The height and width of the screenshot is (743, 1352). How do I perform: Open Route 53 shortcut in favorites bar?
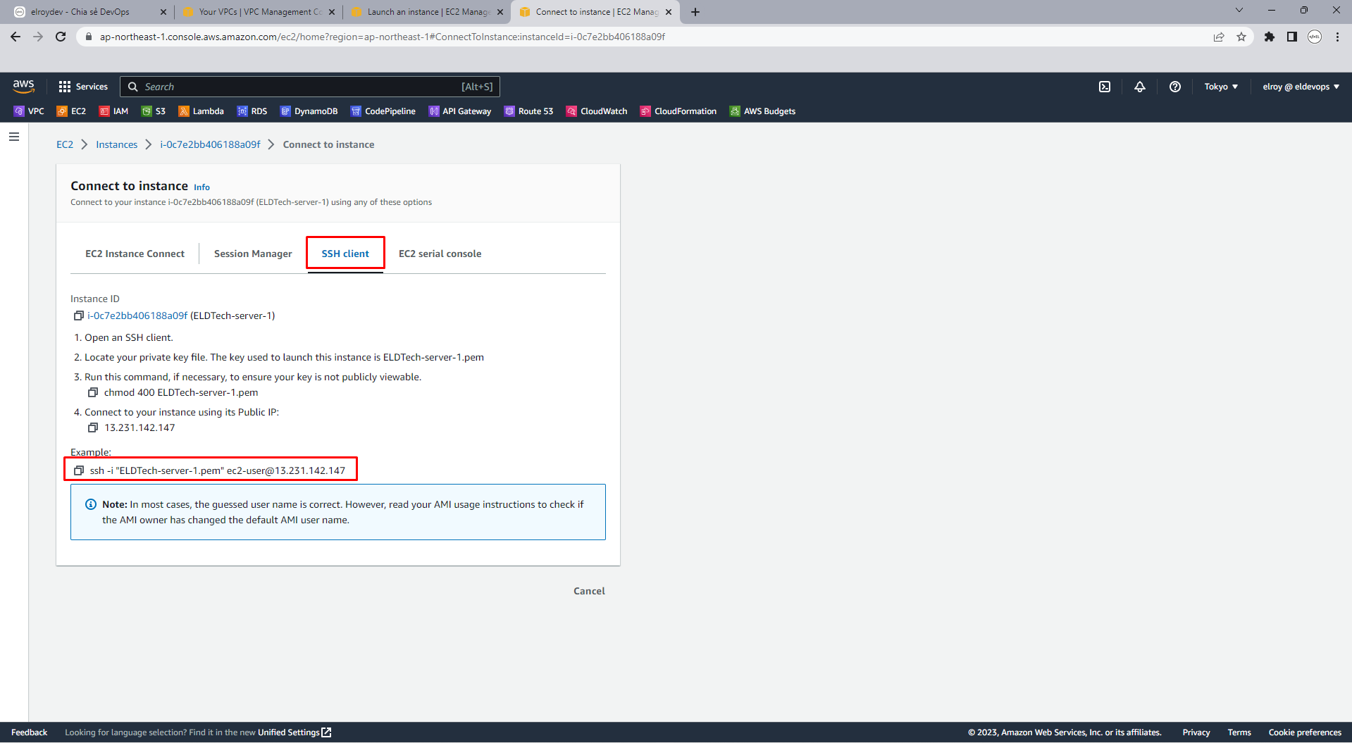[x=528, y=111]
